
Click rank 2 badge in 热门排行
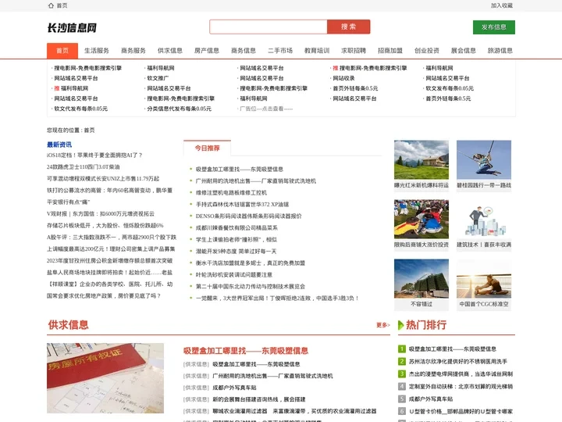point(402,361)
